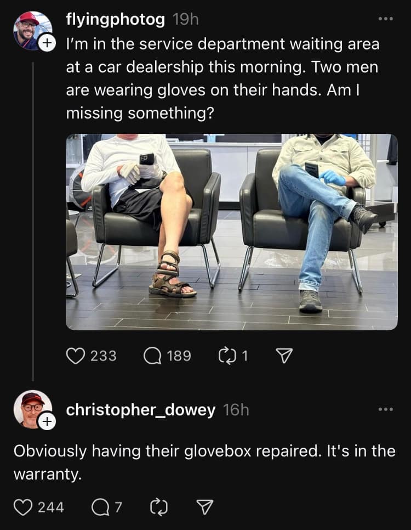Open the 19h timestamp on flyingphotog's post
The image size is (411, 530).
click(x=185, y=20)
